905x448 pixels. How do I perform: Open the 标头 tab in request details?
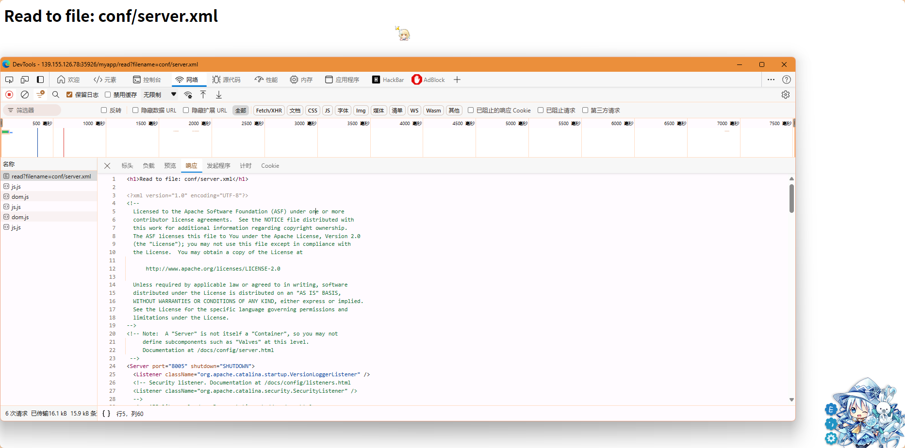127,166
